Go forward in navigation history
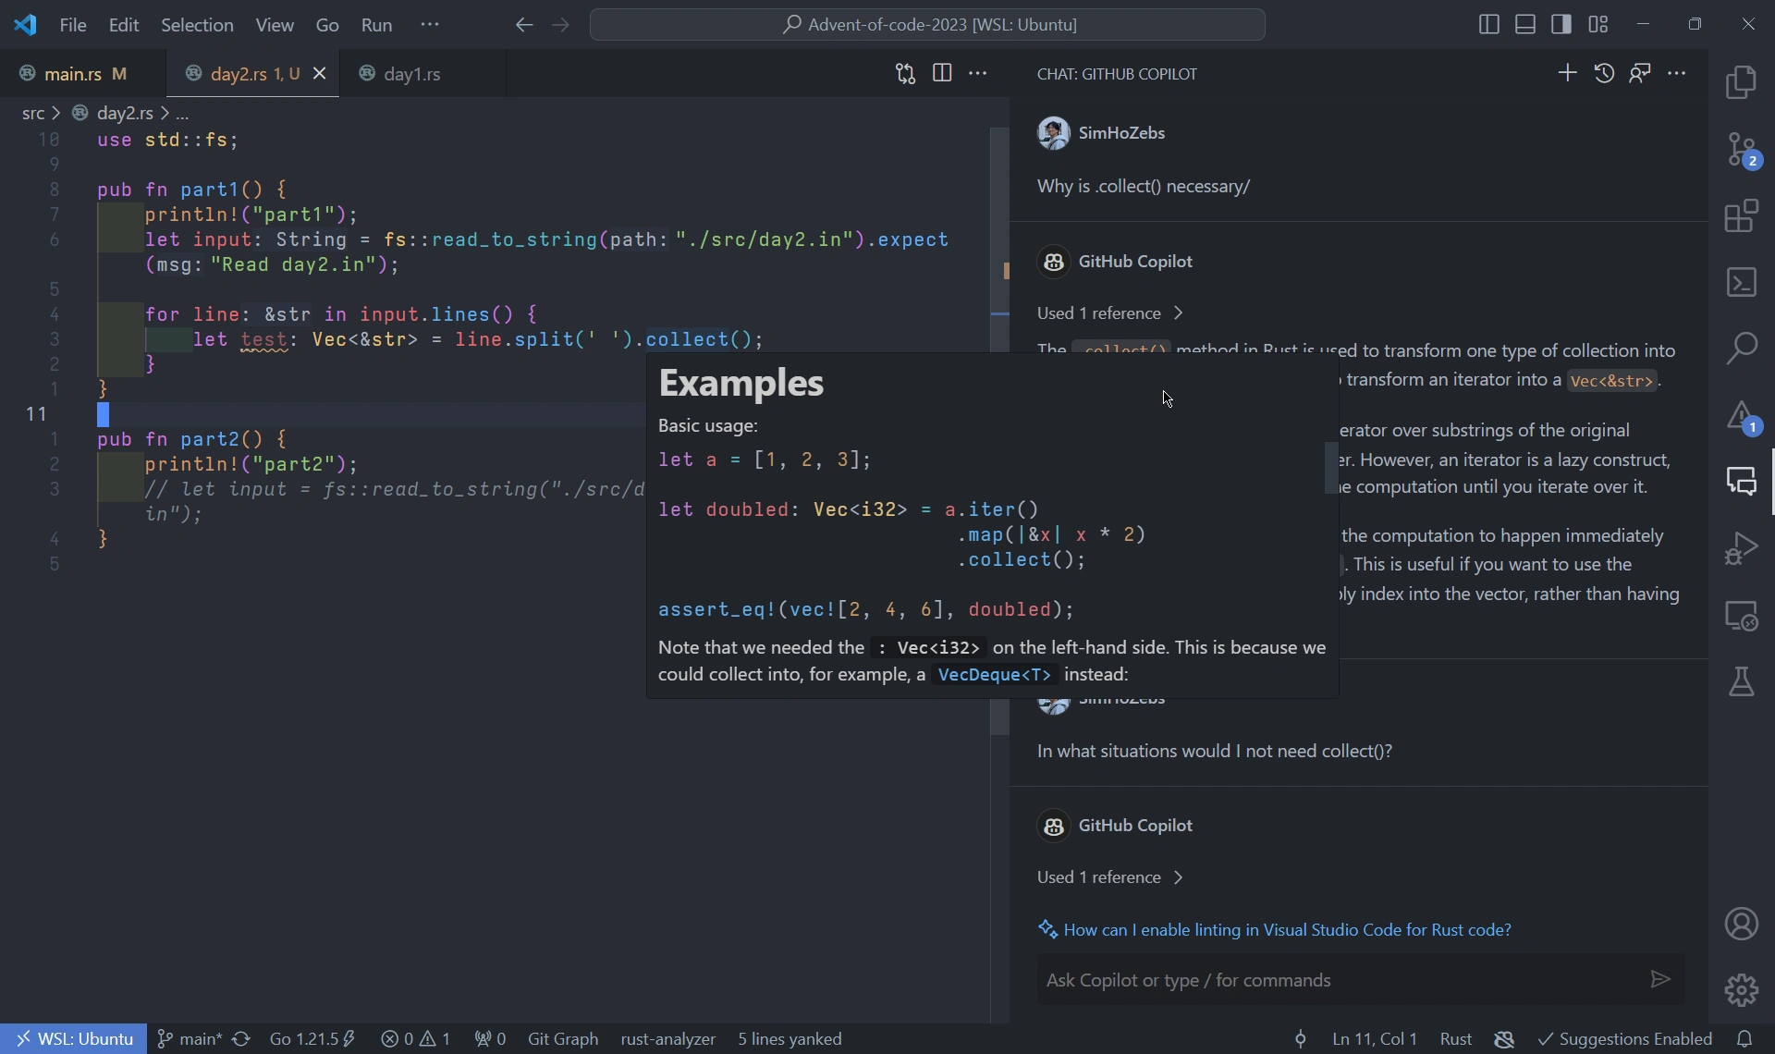The height and width of the screenshot is (1054, 1775). (x=560, y=25)
